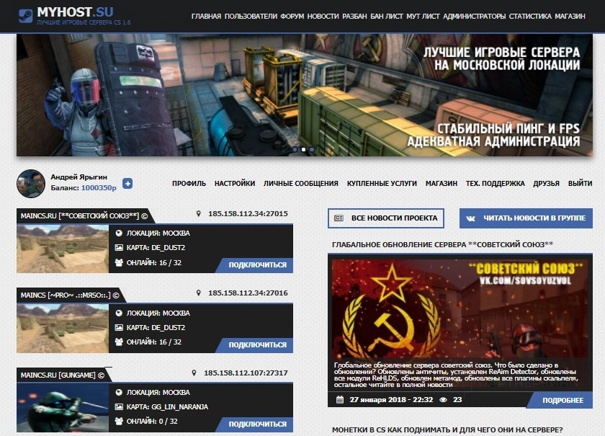This screenshot has width=605, height=436.
Task: Open Новости in top navigation
Action: (x=323, y=17)
